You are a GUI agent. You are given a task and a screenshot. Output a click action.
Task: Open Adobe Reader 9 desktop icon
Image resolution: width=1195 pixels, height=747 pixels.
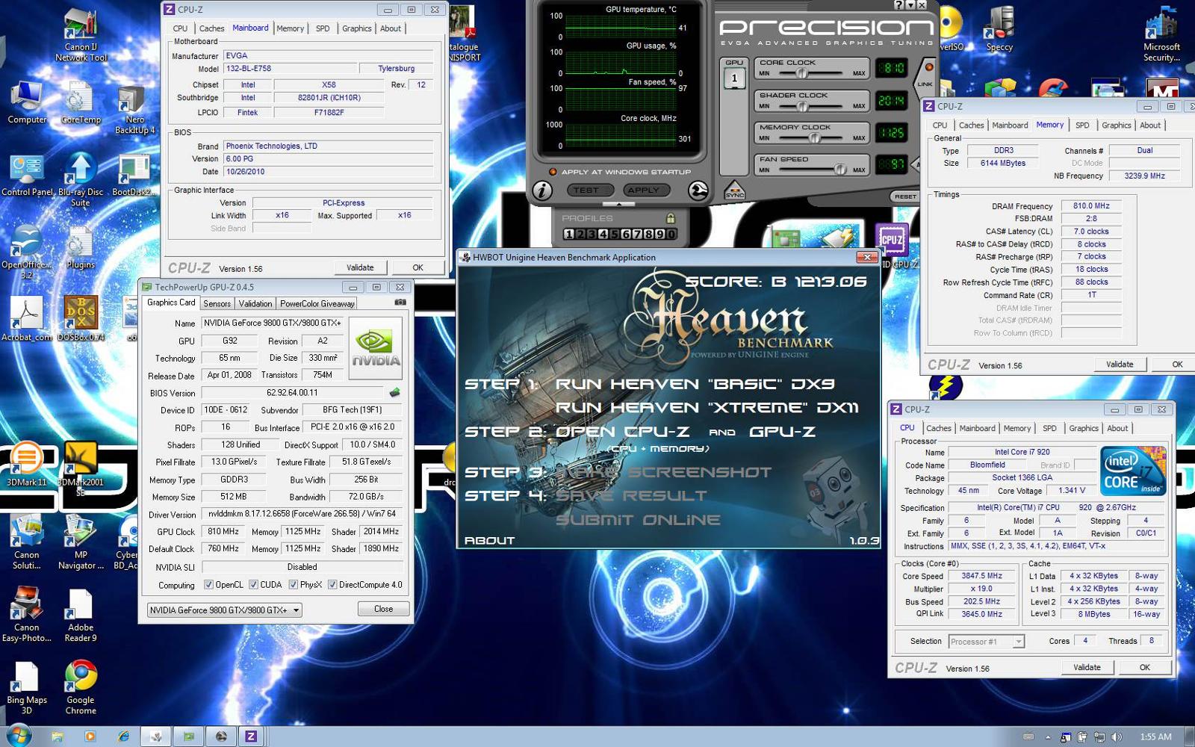(x=81, y=616)
